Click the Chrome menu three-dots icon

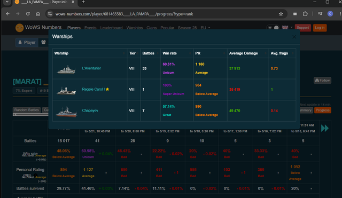click(340, 14)
